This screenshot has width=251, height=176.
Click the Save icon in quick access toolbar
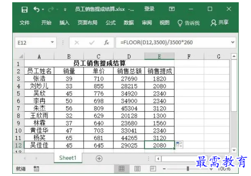click(x=24, y=10)
